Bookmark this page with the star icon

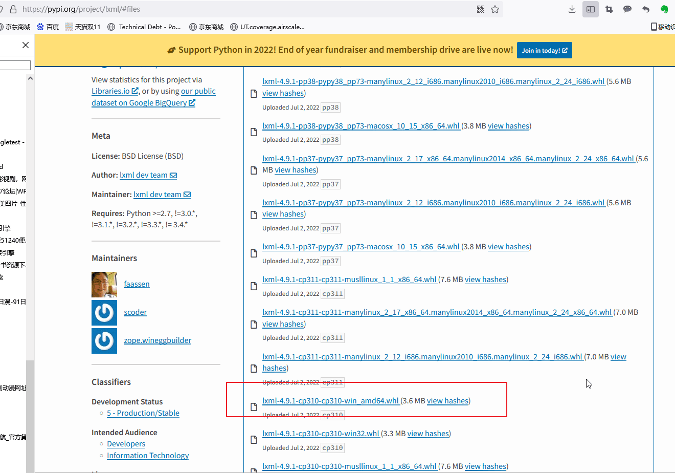[495, 9]
